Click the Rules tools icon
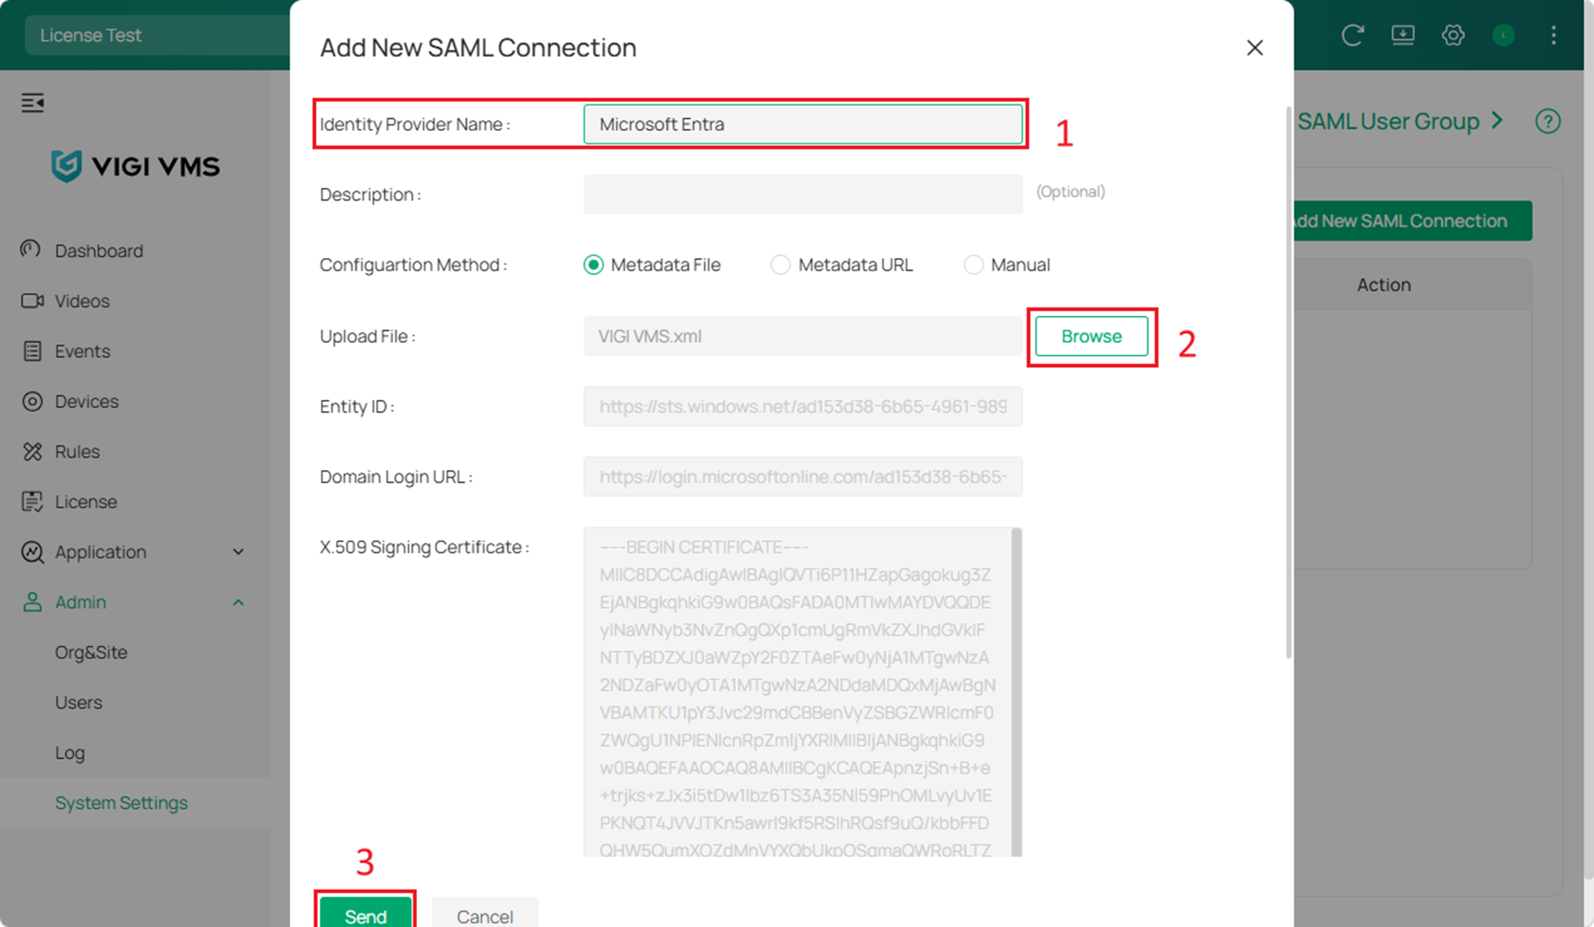1594x927 pixels. point(32,451)
